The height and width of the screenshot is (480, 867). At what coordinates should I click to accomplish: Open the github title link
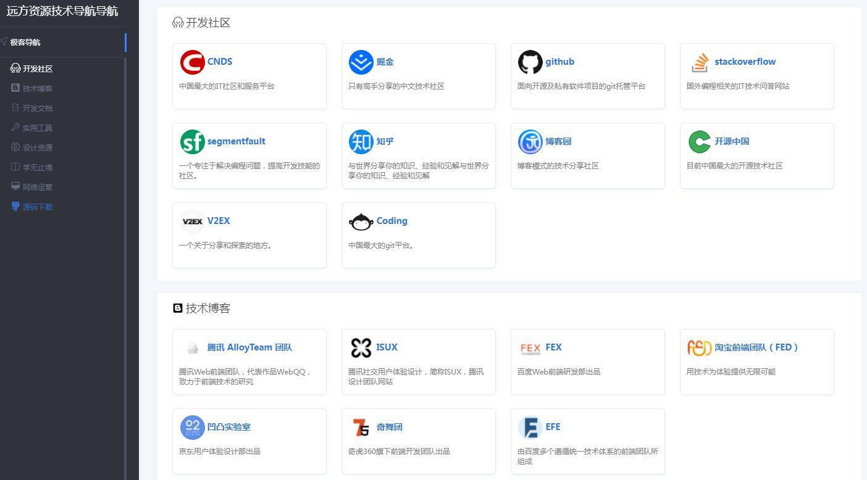pos(560,62)
